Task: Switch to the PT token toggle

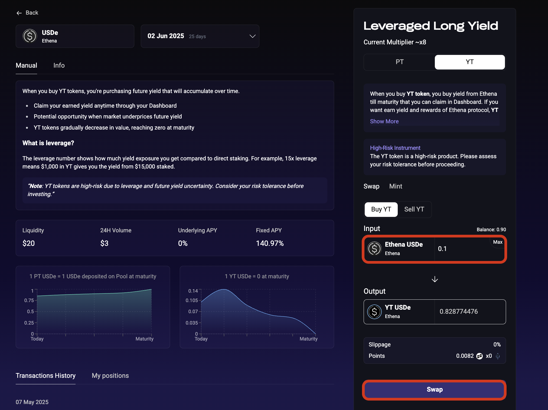Action: [x=399, y=62]
